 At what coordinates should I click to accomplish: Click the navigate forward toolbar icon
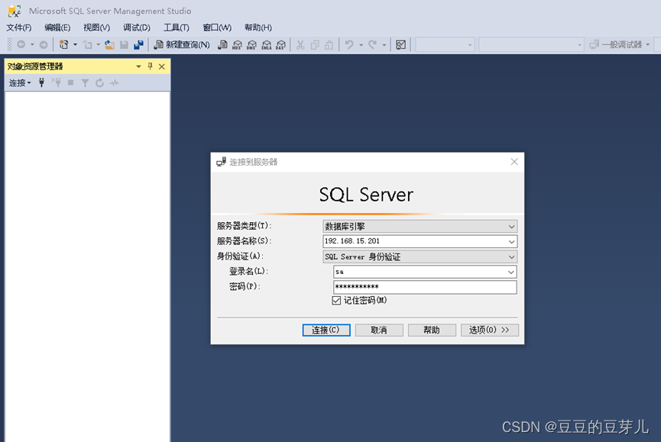coord(44,44)
